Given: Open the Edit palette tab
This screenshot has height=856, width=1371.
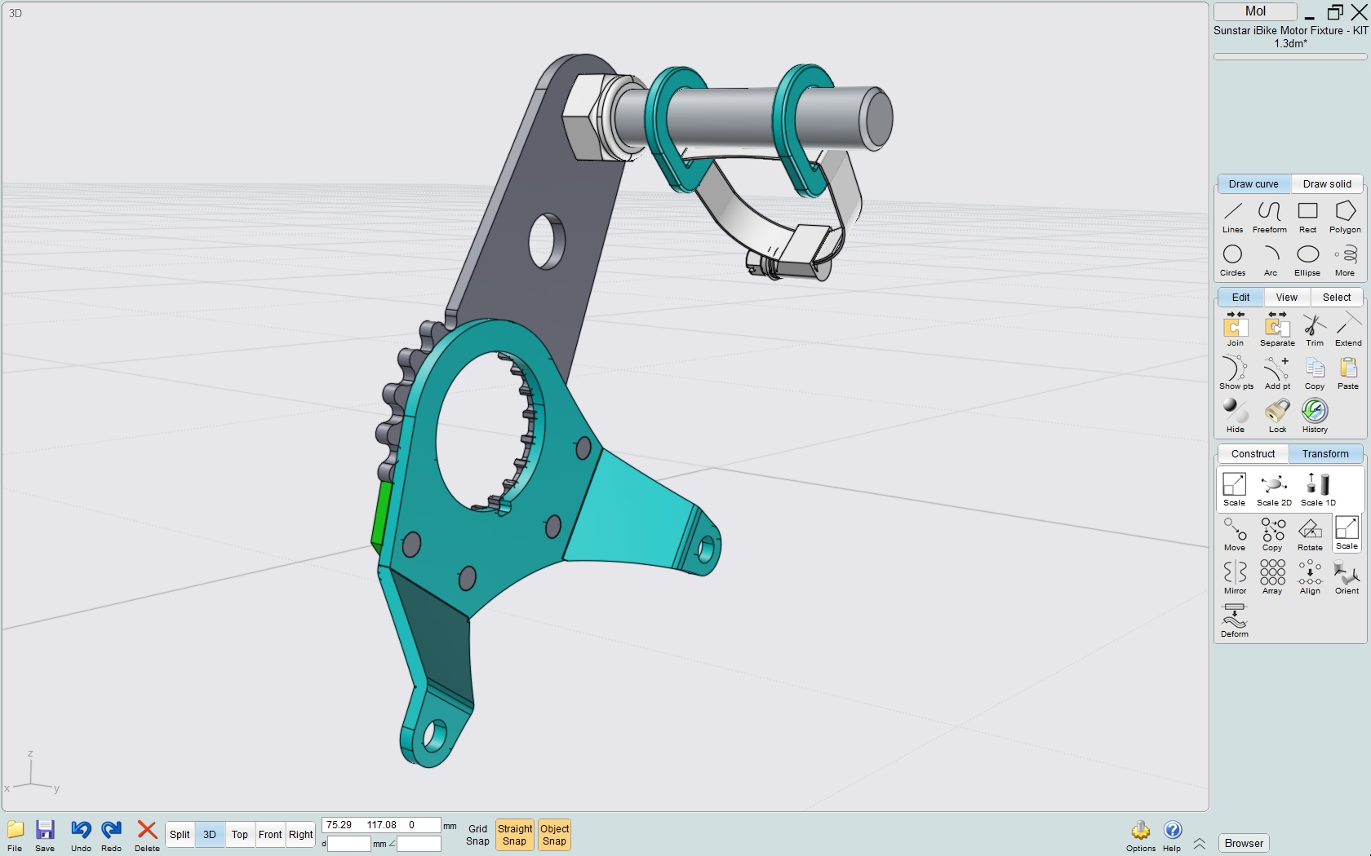Looking at the screenshot, I should point(1240,298).
